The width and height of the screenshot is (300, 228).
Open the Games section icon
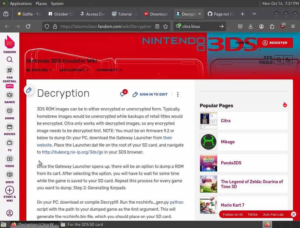click(x=10, y=95)
